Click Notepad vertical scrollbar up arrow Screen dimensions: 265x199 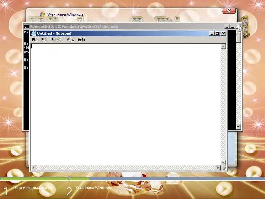click(223, 46)
